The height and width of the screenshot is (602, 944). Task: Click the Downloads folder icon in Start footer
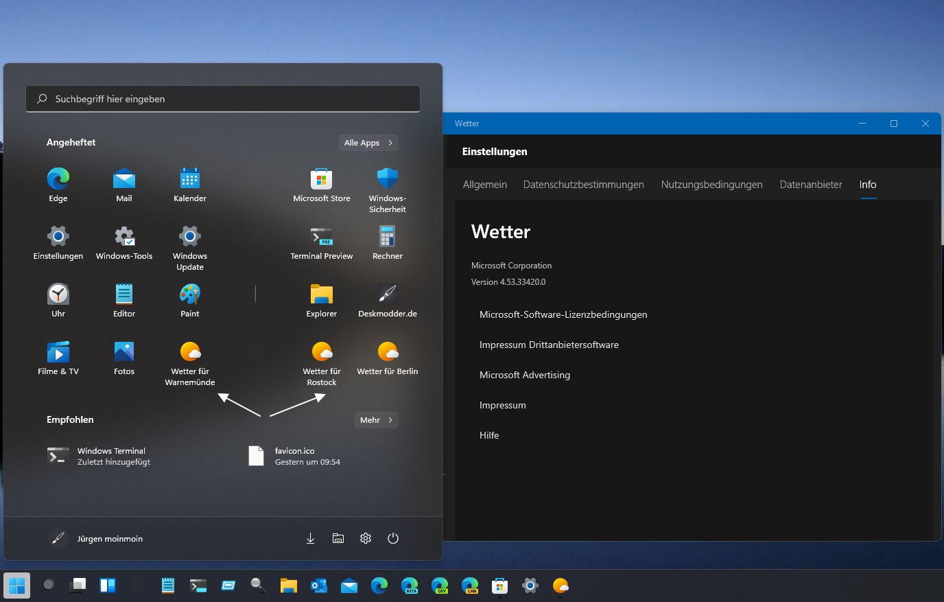point(310,538)
